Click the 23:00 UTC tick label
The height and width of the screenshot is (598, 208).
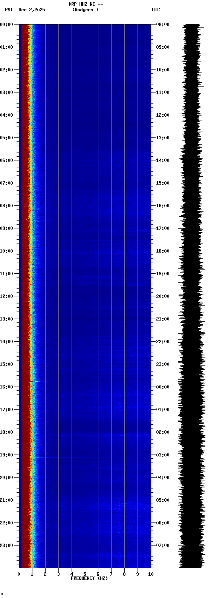(x=162, y=364)
